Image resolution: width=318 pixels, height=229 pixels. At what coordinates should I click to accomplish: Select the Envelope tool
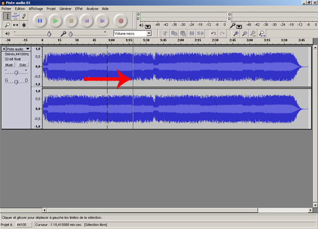[15, 16]
